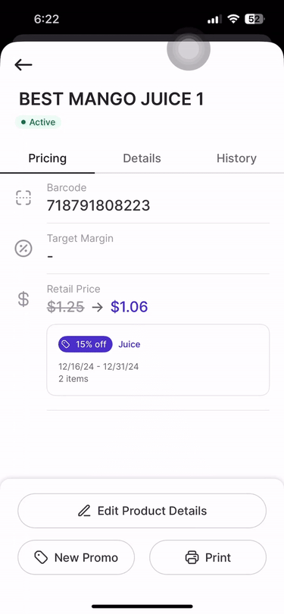This screenshot has width=284, height=614.
Task: Create a New Promo
Action: [76, 557]
